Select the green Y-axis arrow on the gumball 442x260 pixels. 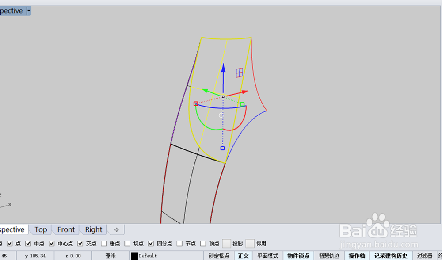pyautogui.click(x=206, y=90)
